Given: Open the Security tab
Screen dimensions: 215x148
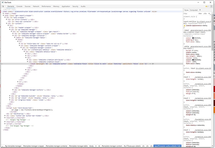Looking at the screenshot, I should 75,6.
